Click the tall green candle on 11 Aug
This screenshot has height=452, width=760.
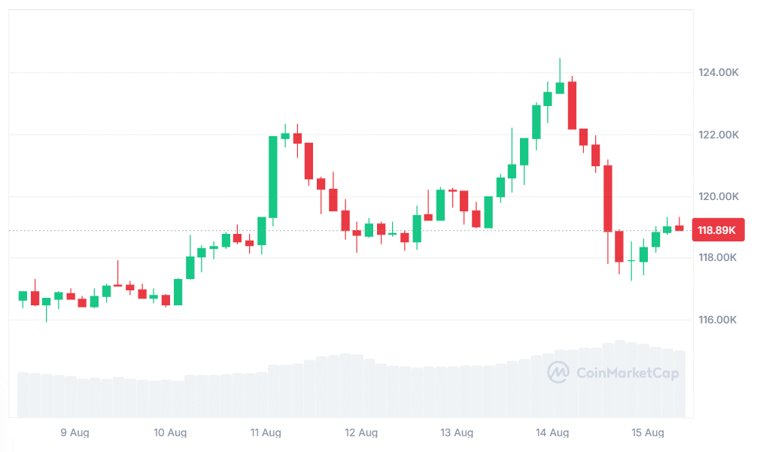pyautogui.click(x=273, y=177)
